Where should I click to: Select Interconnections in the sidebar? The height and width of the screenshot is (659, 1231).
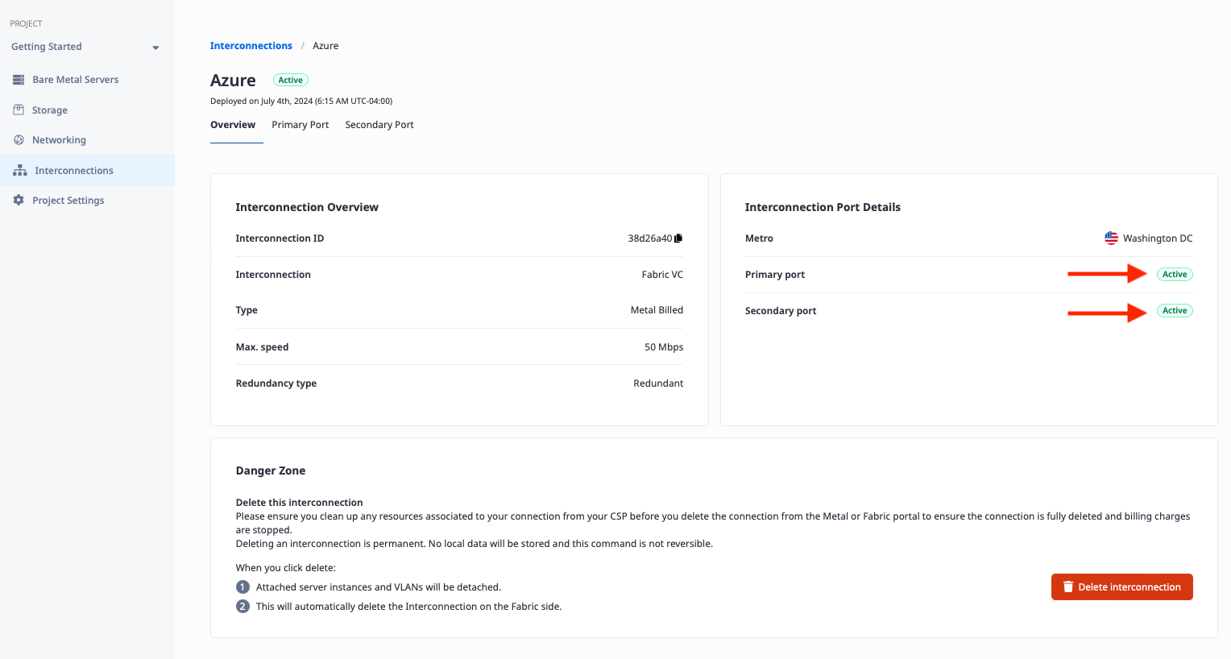pyautogui.click(x=87, y=170)
